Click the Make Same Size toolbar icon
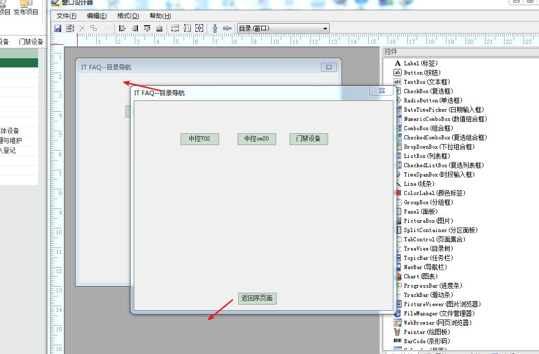539x354 pixels. coord(200,28)
